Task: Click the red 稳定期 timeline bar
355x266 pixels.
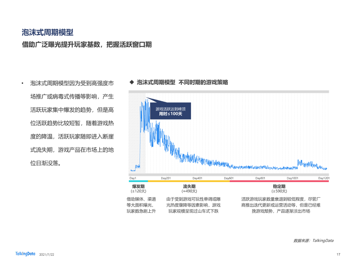Action: click(x=279, y=181)
